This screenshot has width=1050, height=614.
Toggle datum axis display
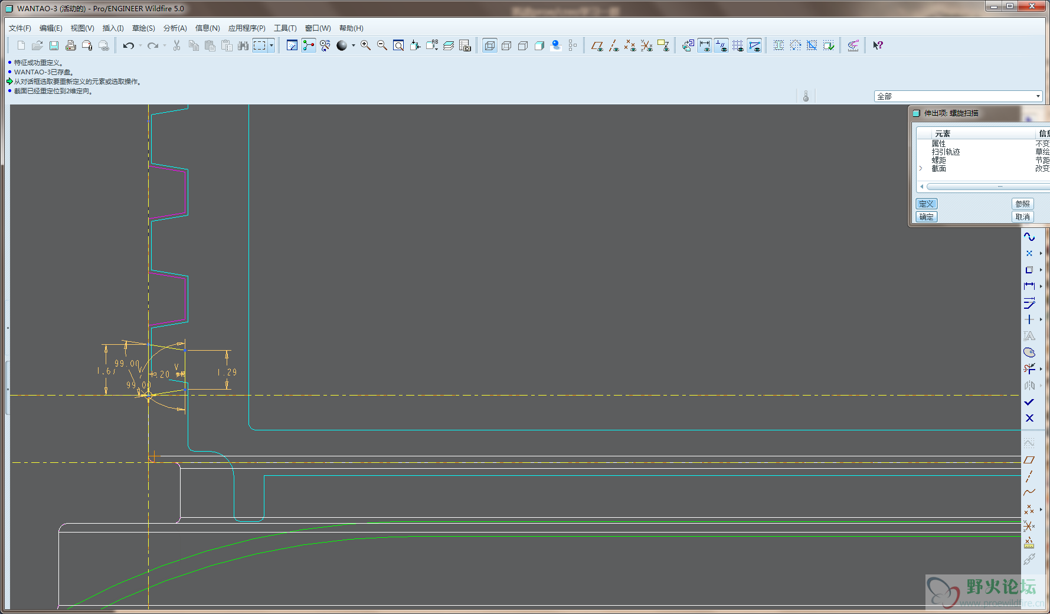[614, 45]
